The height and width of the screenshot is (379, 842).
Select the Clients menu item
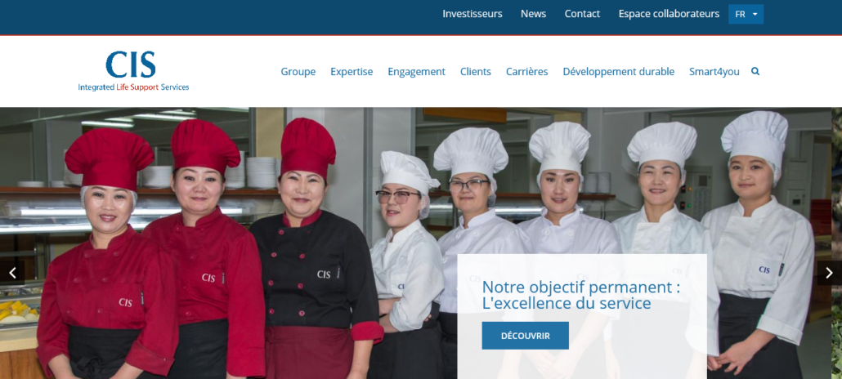[x=475, y=71]
